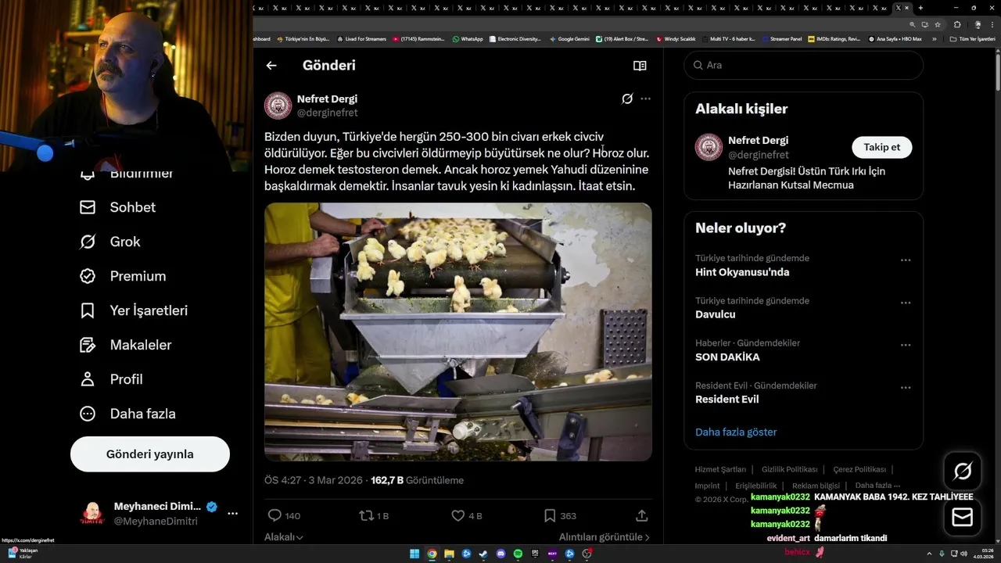Open floating Grok button at bottom right

pos(963,472)
